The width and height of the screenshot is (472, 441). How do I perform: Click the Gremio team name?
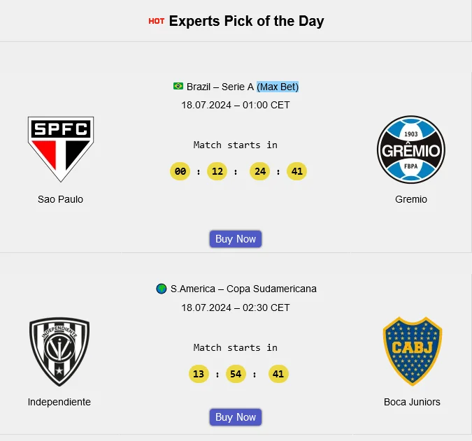coord(411,199)
